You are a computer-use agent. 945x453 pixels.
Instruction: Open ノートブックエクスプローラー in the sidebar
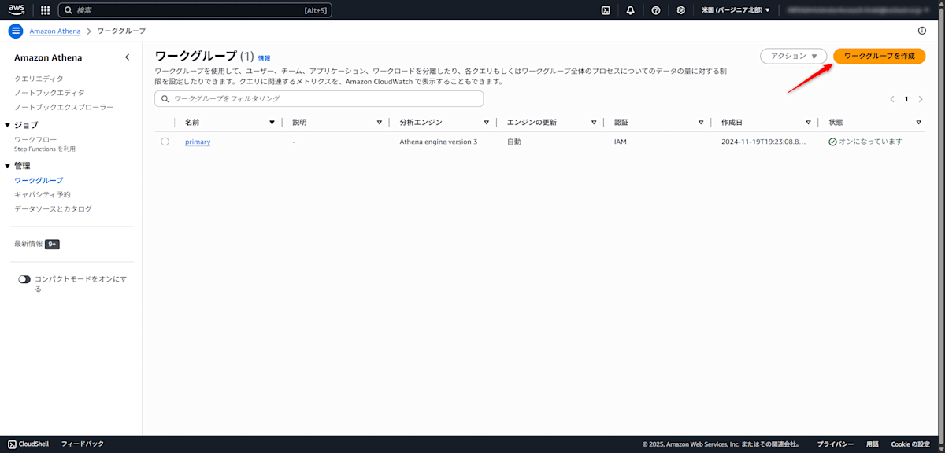[x=64, y=107]
